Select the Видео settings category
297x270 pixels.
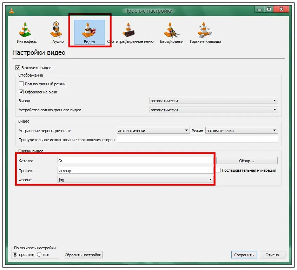pyautogui.click(x=90, y=32)
